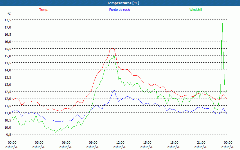The width and height of the screenshot is (240, 150).
Task: Click the 18:00 time axis label
Action: pyautogui.click(x=174, y=142)
